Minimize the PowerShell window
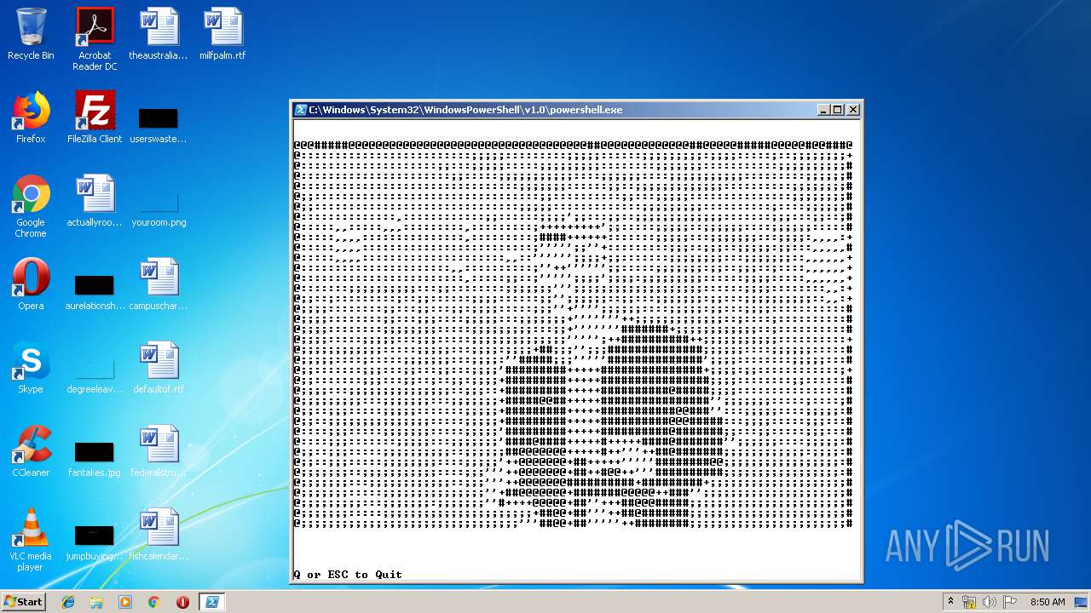The width and height of the screenshot is (1091, 613). click(x=823, y=110)
